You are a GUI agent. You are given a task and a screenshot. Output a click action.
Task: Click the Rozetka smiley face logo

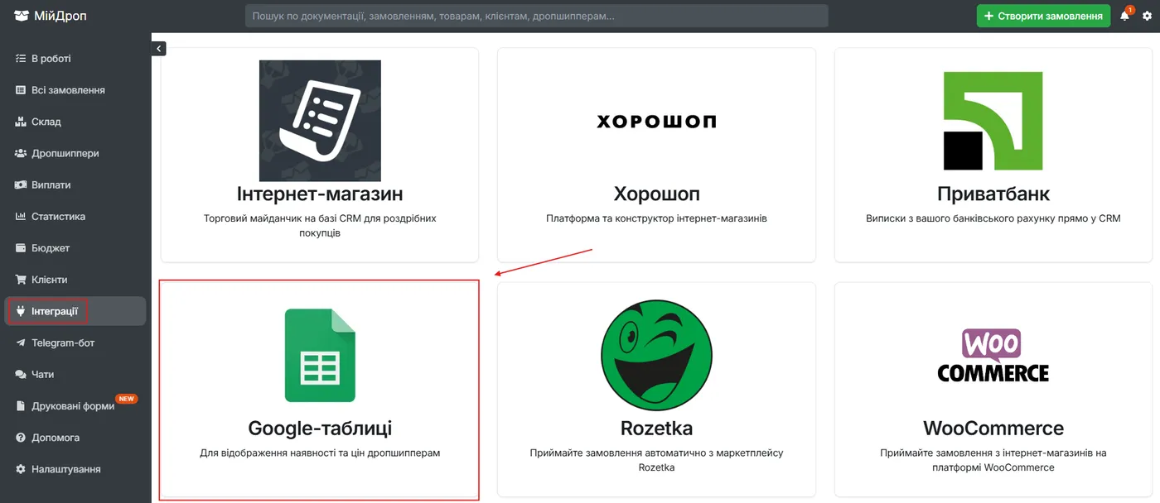pyautogui.click(x=656, y=355)
